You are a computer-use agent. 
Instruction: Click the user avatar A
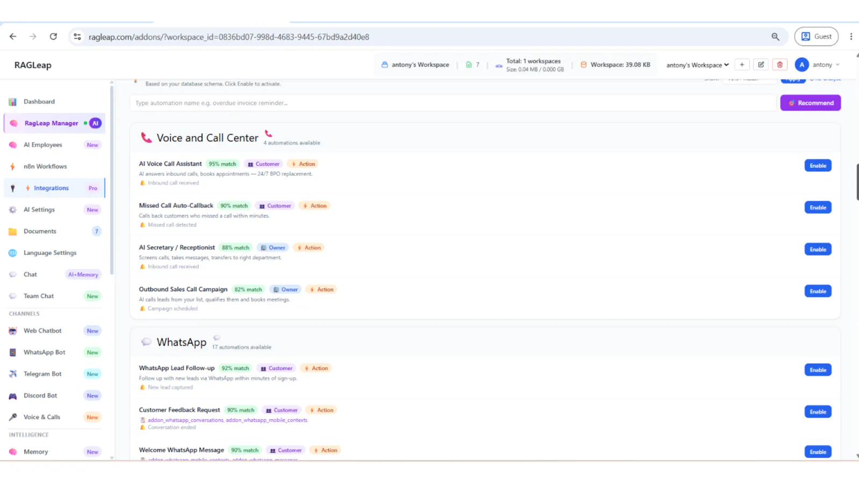click(802, 64)
